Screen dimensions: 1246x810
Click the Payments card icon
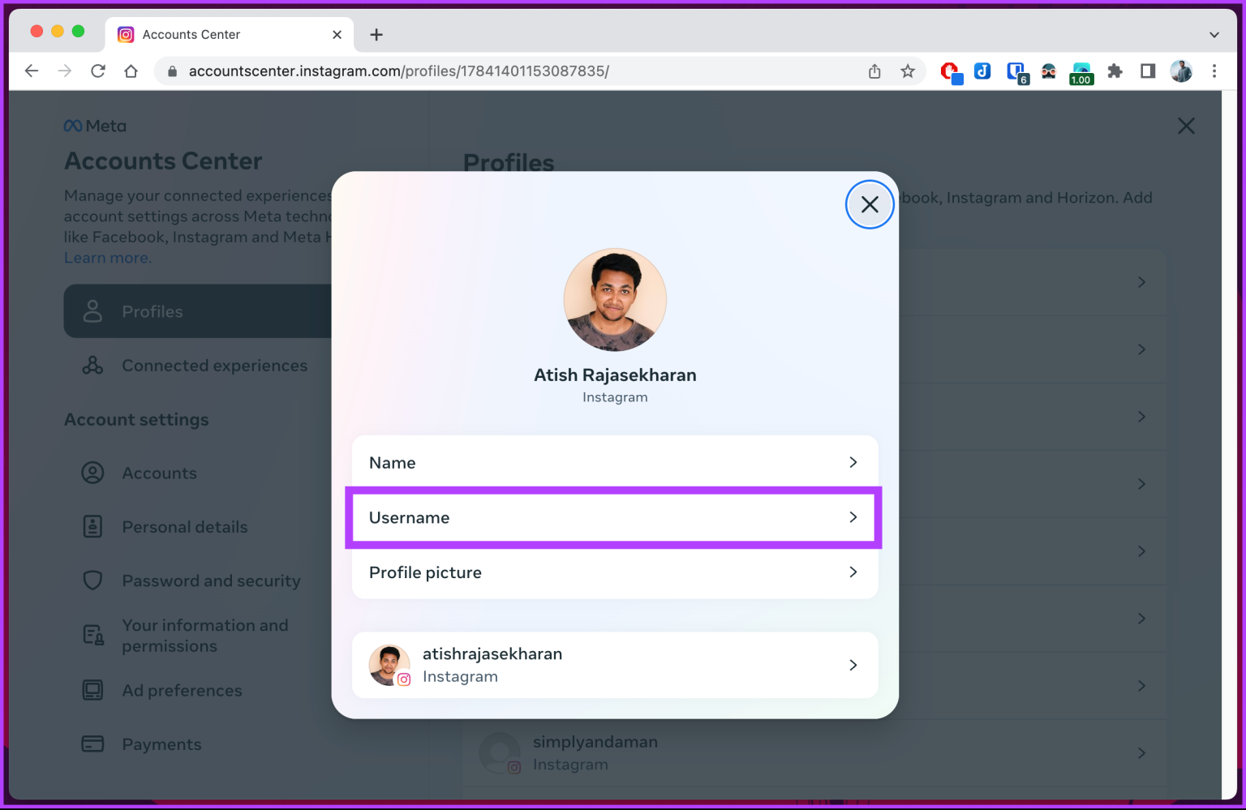point(92,744)
